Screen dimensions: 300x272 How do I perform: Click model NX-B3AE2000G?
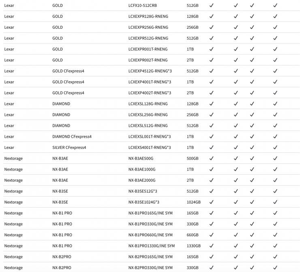(x=142, y=180)
